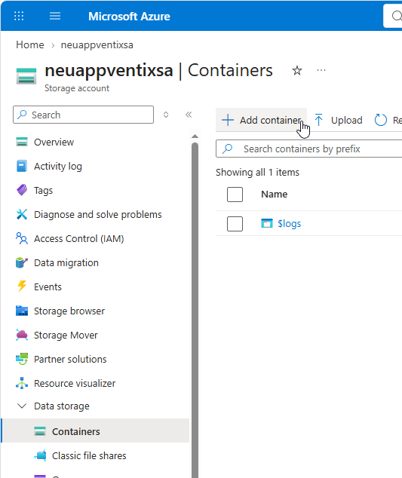The height and width of the screenshot is (478, 402).
Task: Toggle expand/collapse all menu groups arrows
Action: (166, 115)
